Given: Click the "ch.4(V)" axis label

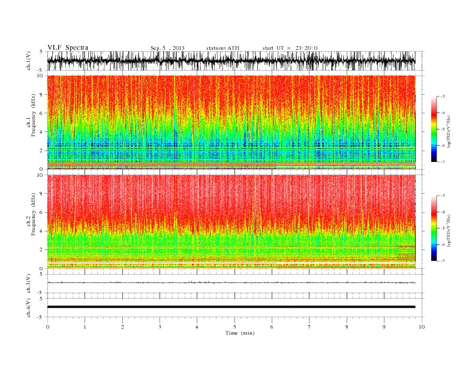Looking at the screenshot, I should (29, 309).
